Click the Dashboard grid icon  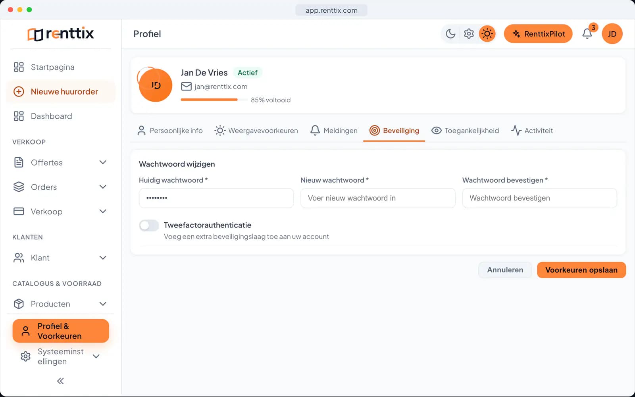[19, 116]
